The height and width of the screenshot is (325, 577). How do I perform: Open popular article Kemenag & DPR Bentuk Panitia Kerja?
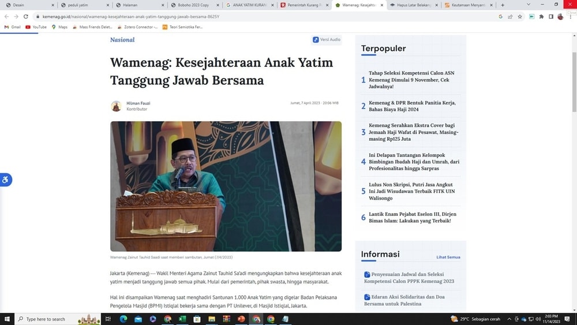click(412, 106)
